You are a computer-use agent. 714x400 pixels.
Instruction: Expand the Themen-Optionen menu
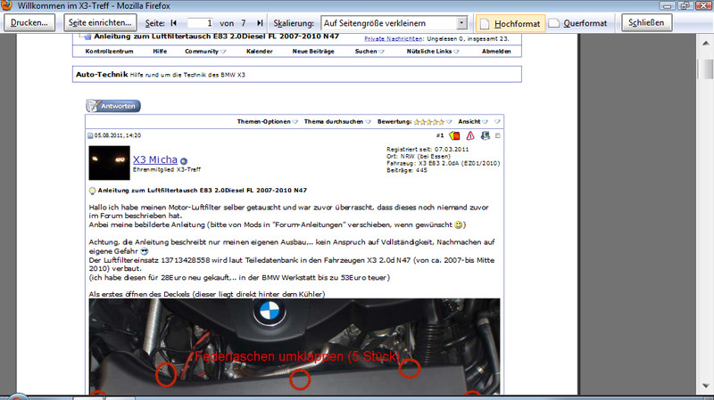coord(269,121)
